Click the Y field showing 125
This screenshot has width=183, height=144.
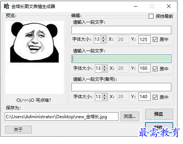[x=144, y=39]
